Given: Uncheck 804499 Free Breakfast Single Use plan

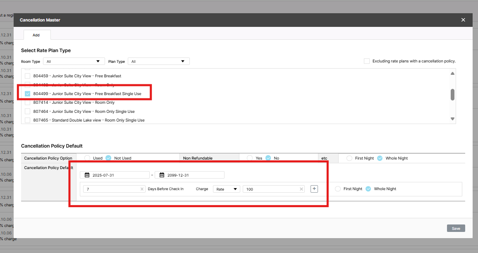Looking at the screenshot, I should tap(28, 94).
